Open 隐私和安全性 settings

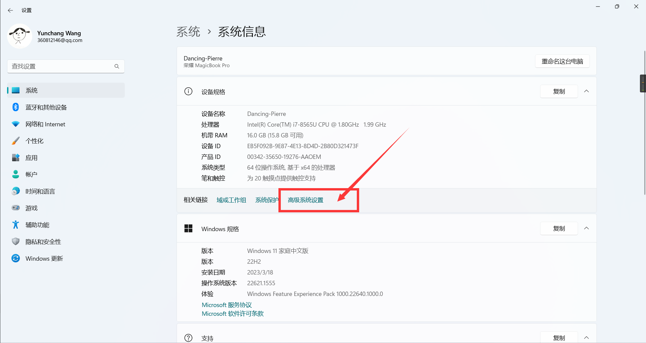(66, 242)
